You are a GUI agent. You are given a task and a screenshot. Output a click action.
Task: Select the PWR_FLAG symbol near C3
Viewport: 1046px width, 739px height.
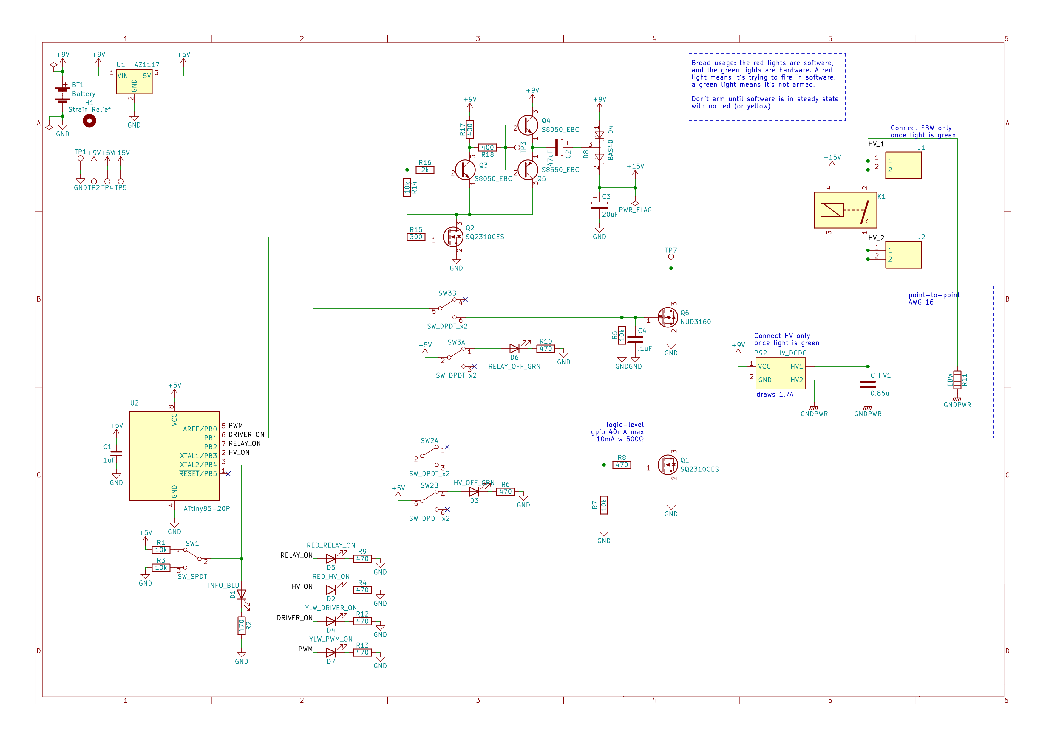(x=635, y=203)
